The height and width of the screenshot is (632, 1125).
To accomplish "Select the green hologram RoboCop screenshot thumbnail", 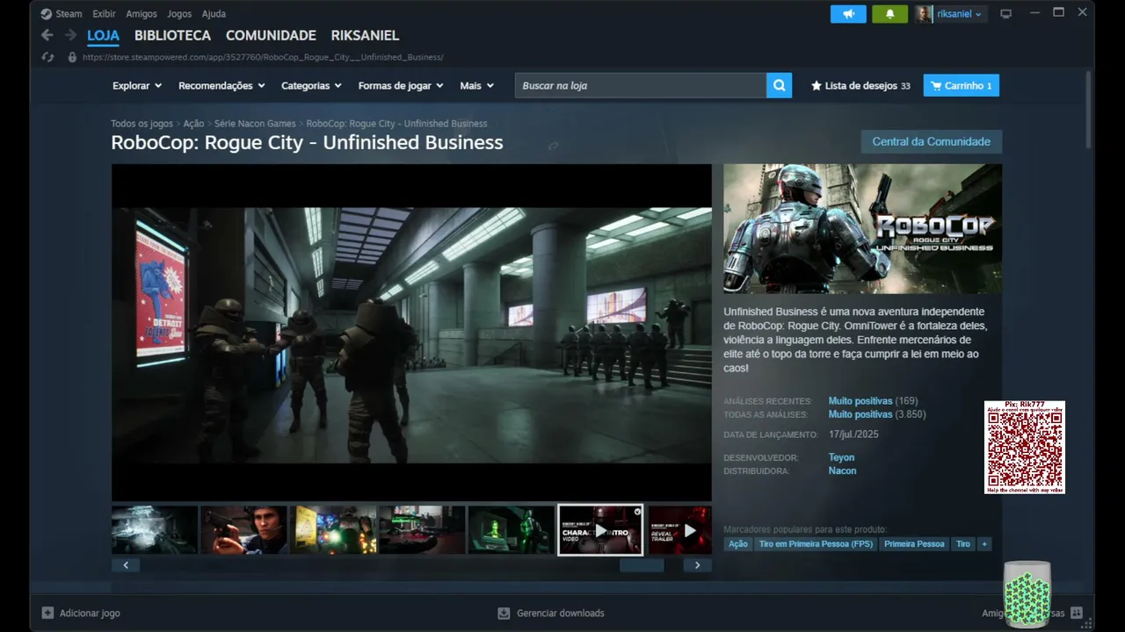I will (512, 529).
